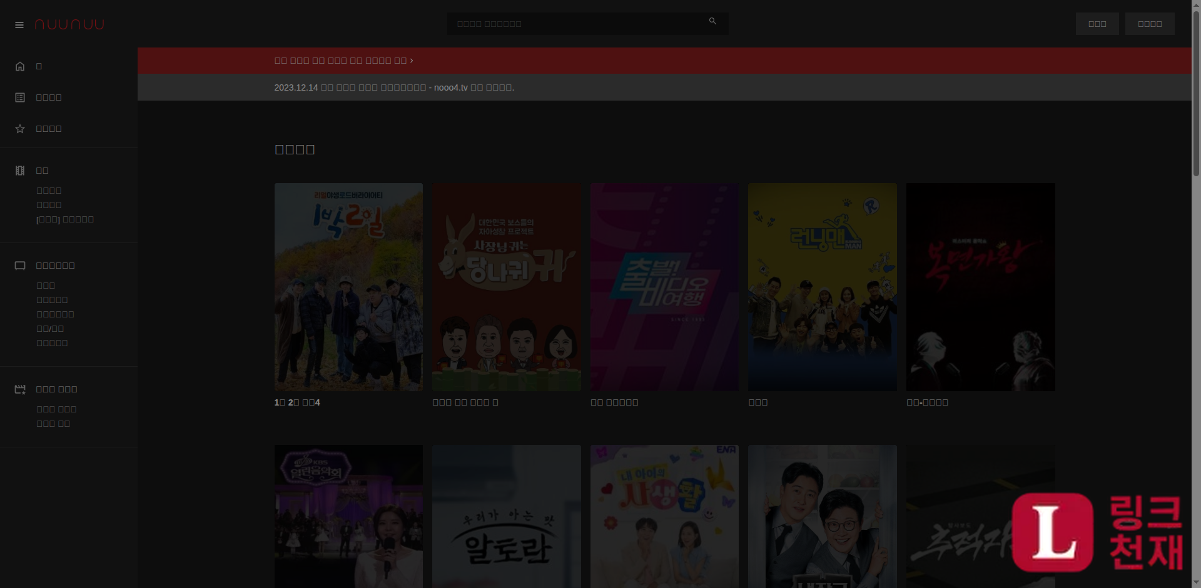
Task: Click the title text ending in 4 below 1박2일
Action: (x=297, y=402)
